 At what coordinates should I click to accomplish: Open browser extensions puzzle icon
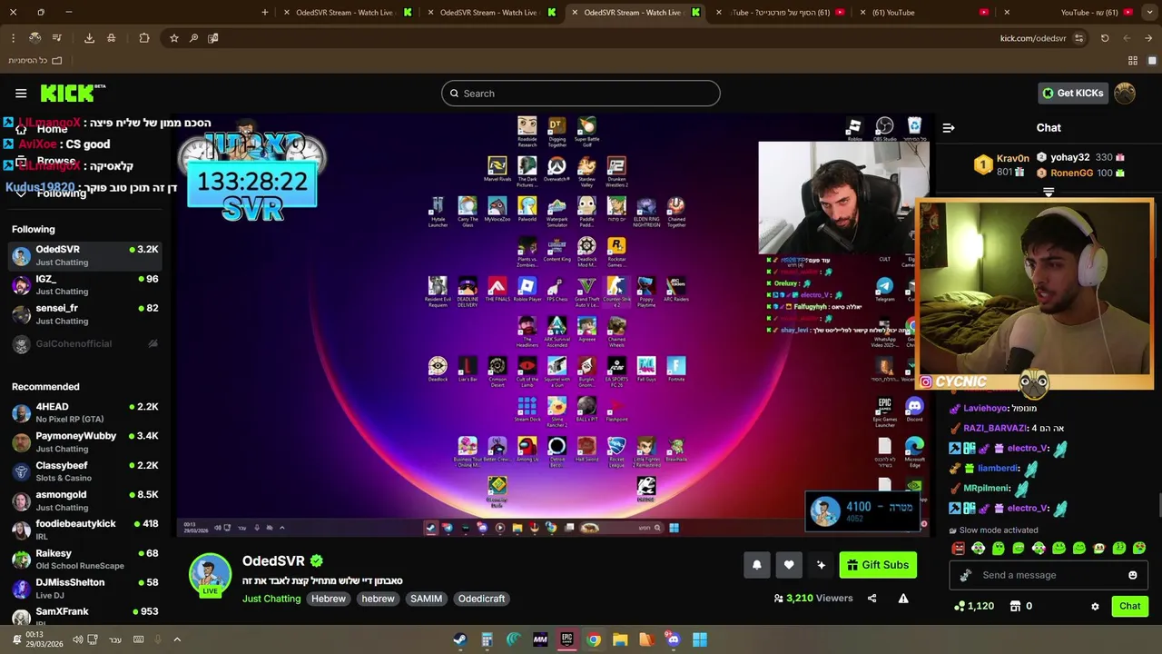pos(144,38)
